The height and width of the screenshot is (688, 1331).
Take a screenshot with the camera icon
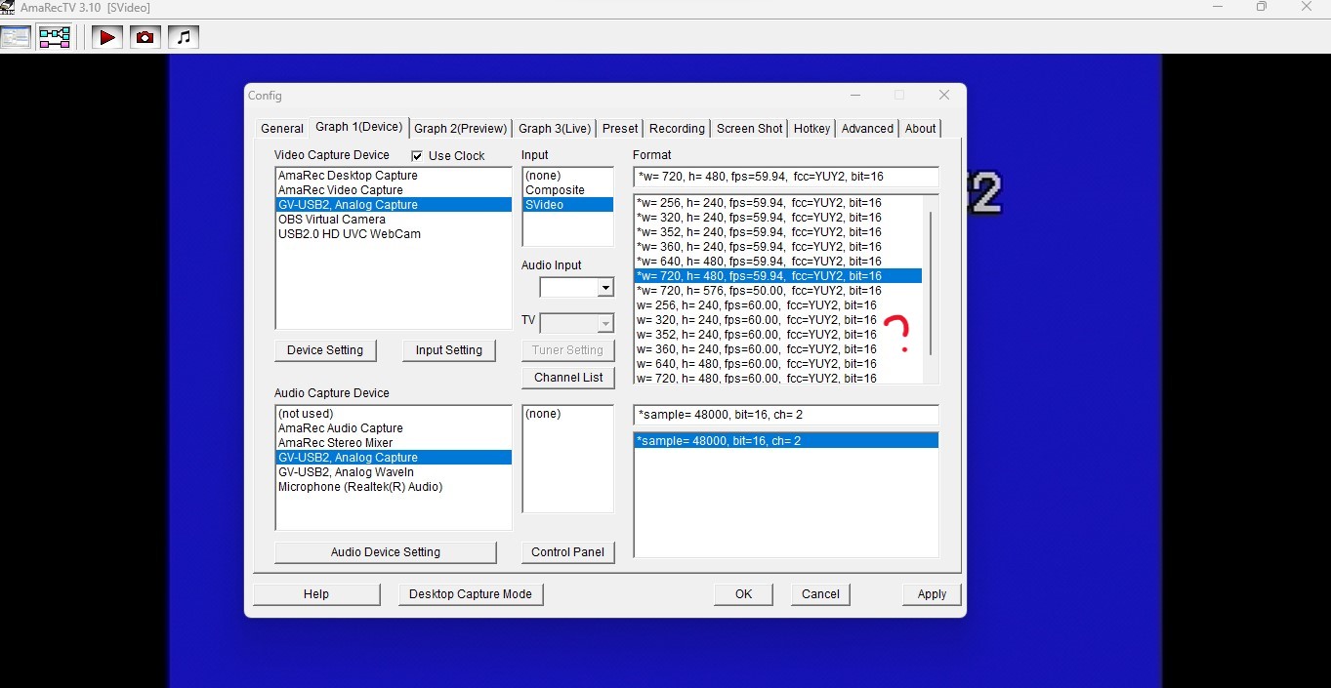point(145,37)
